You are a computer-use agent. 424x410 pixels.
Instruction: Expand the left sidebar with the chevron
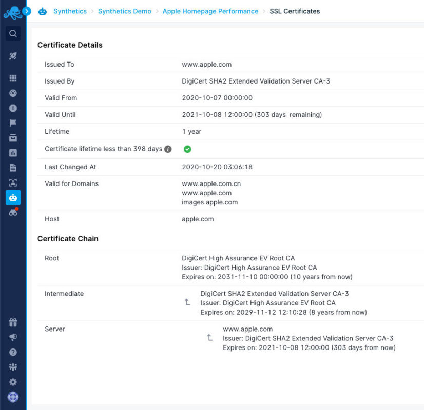coord(27,11)
